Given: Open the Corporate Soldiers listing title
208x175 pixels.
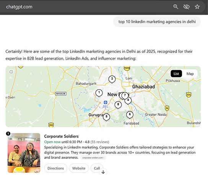Looking at the screenshot, I should [x=61, y=136].
